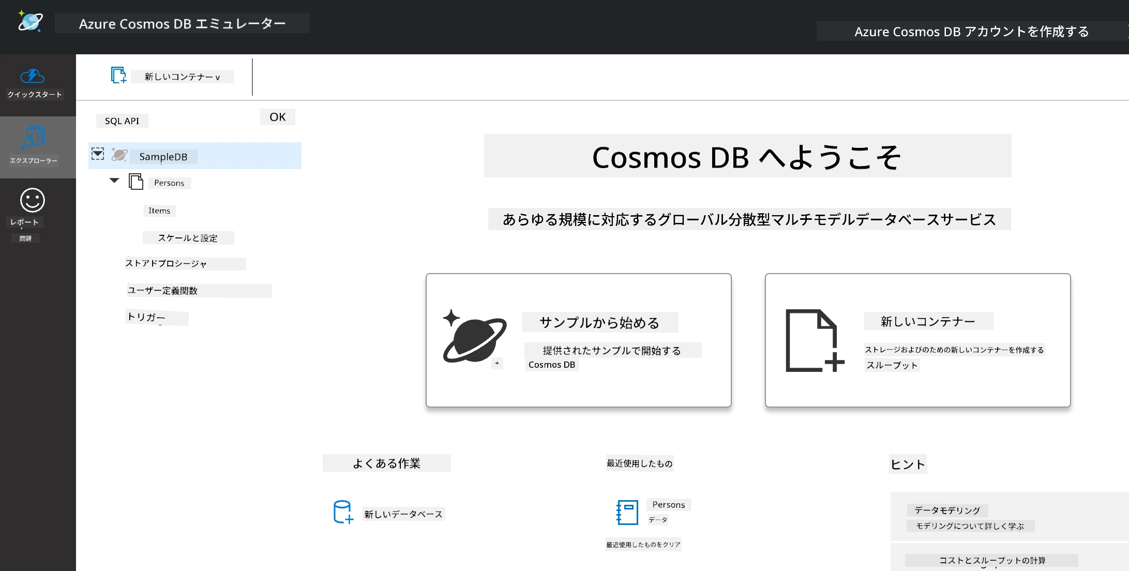Click Azure Cosmos DB エミュレーター title

(182, 24)
